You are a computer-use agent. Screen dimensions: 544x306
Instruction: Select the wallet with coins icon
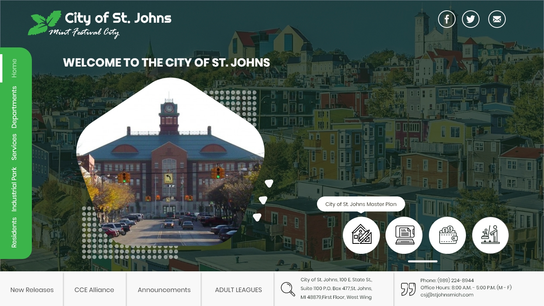447,235
